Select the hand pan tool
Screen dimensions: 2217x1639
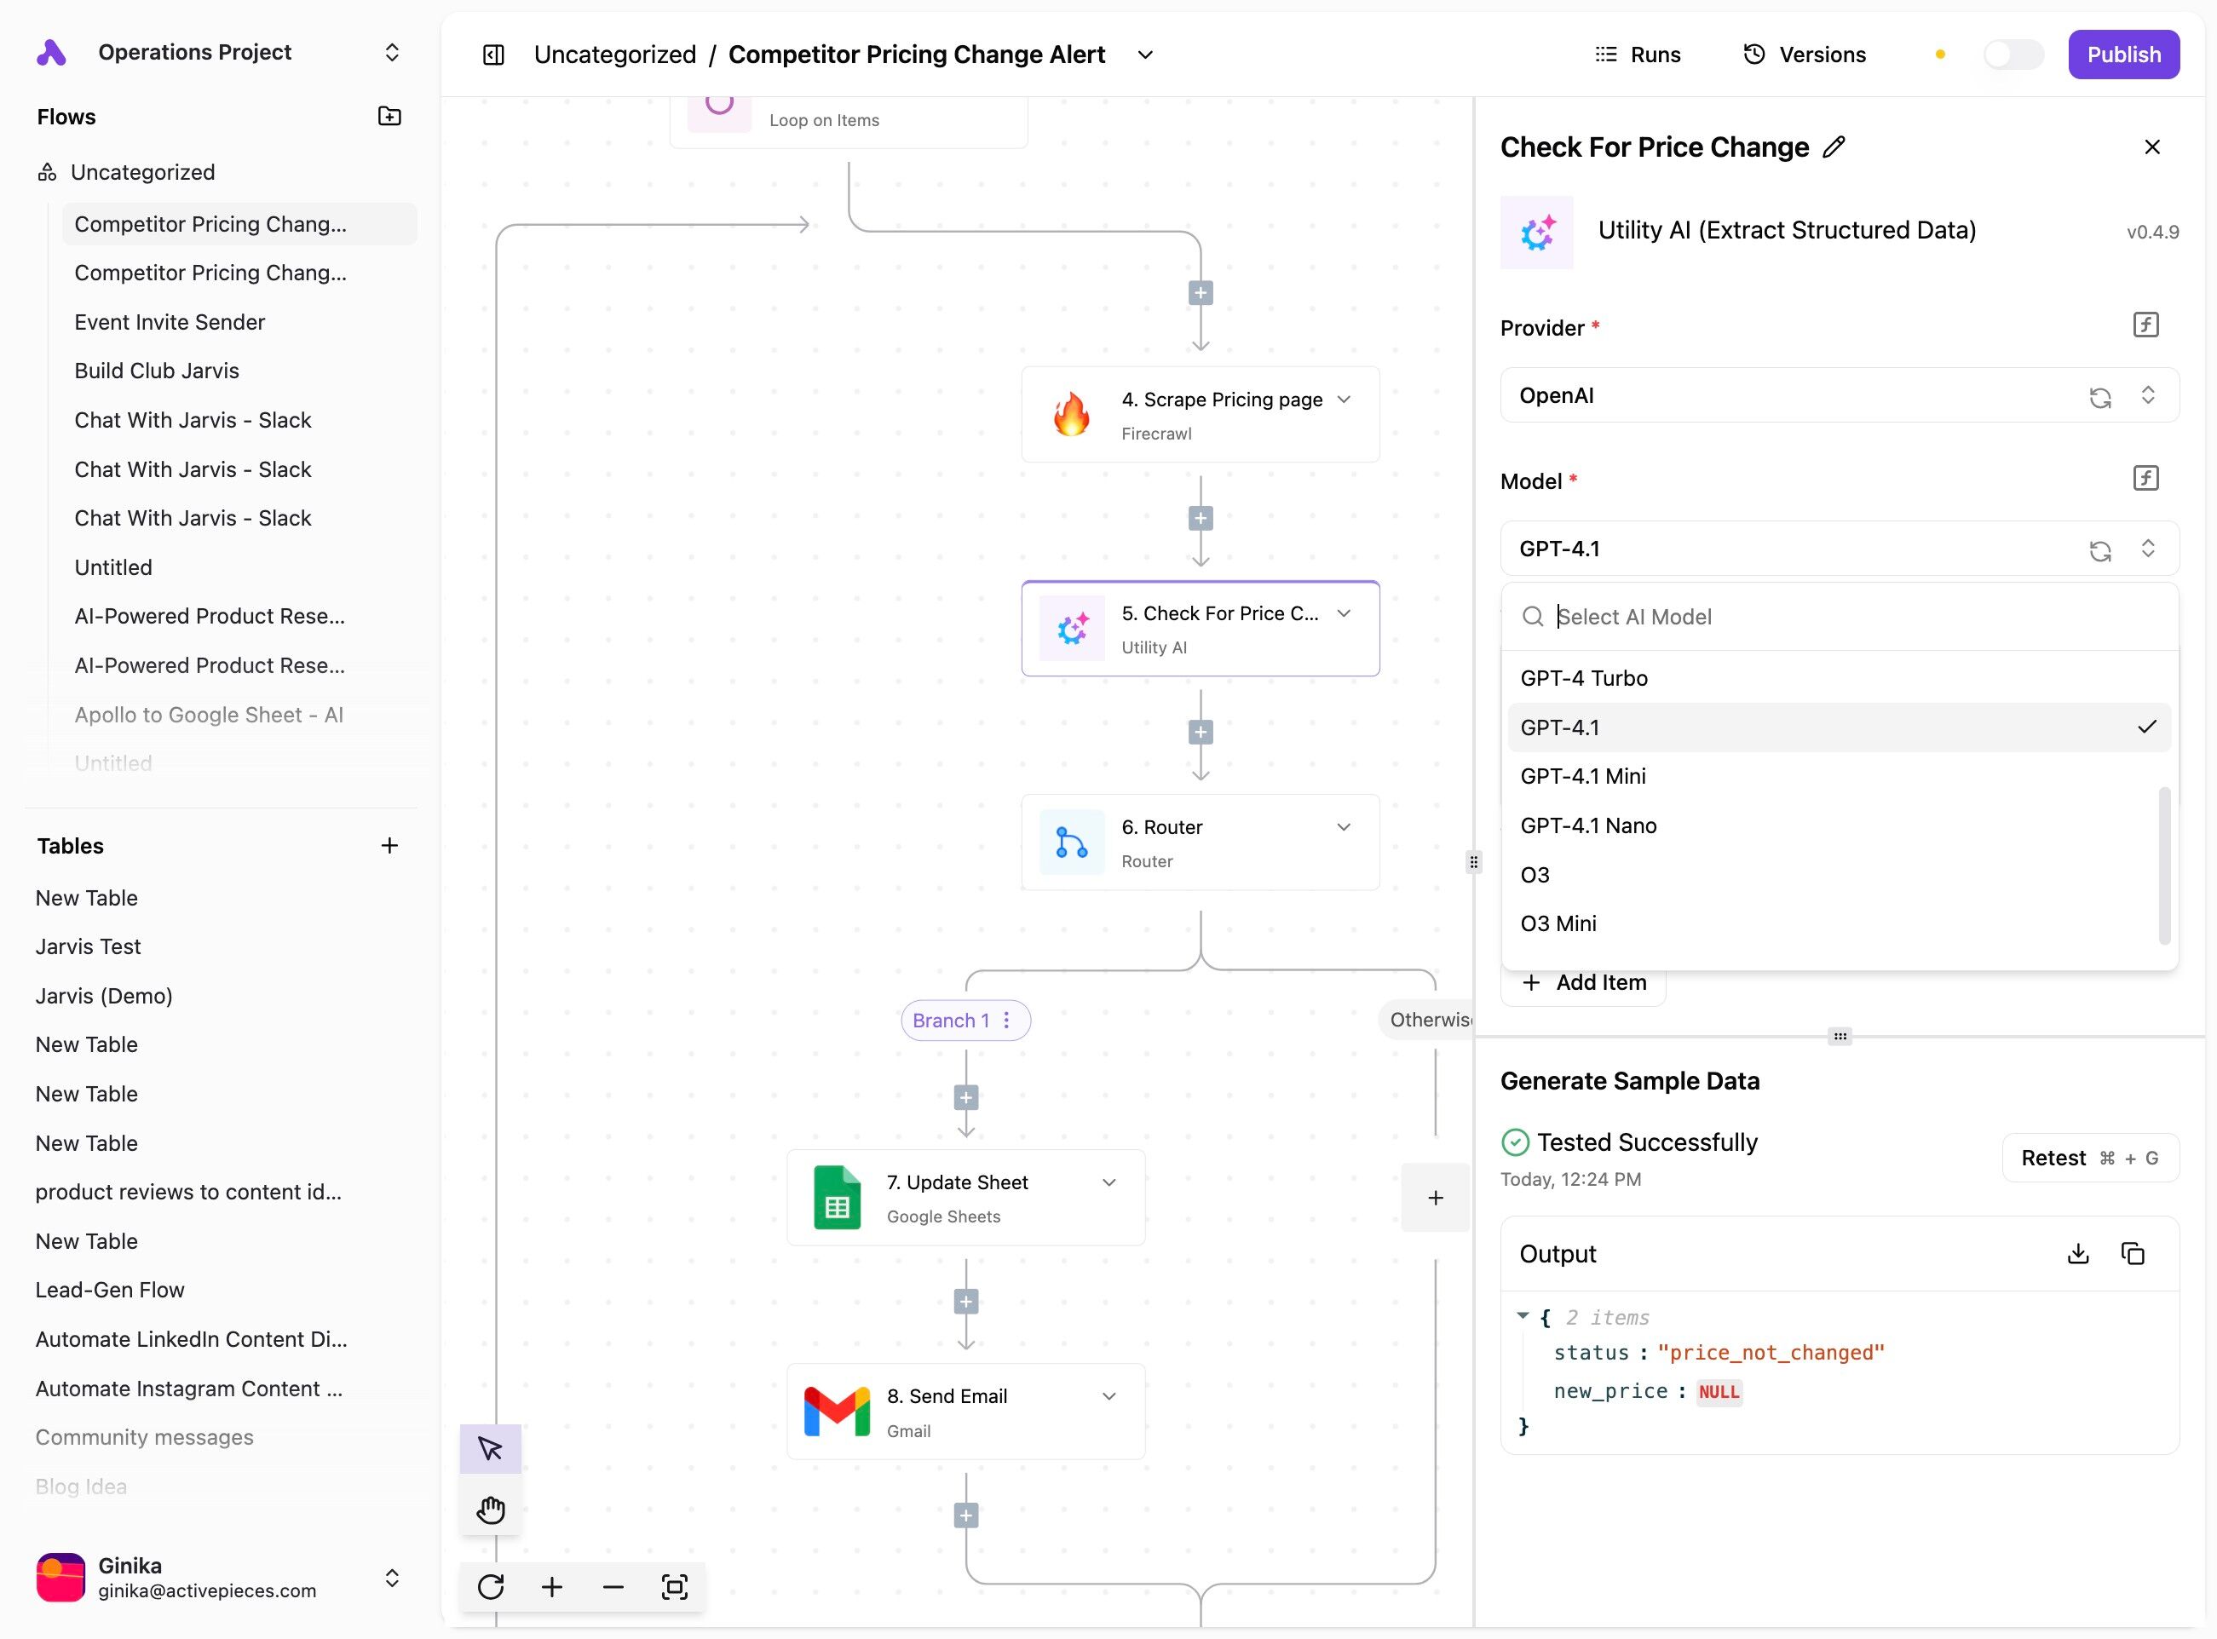pyautogui.click(x=490, y=1510)
